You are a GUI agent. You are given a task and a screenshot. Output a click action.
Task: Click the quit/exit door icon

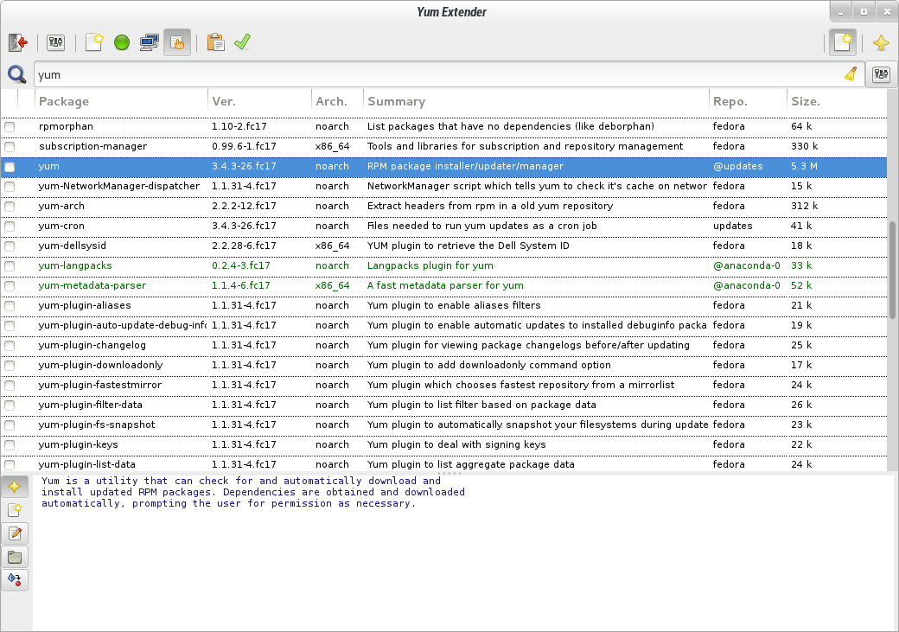click(18, 42)
